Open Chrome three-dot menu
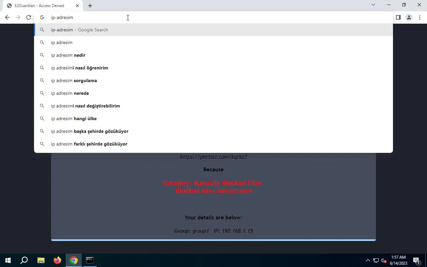Viewport: 427px width, 267px height. point(420,17)
